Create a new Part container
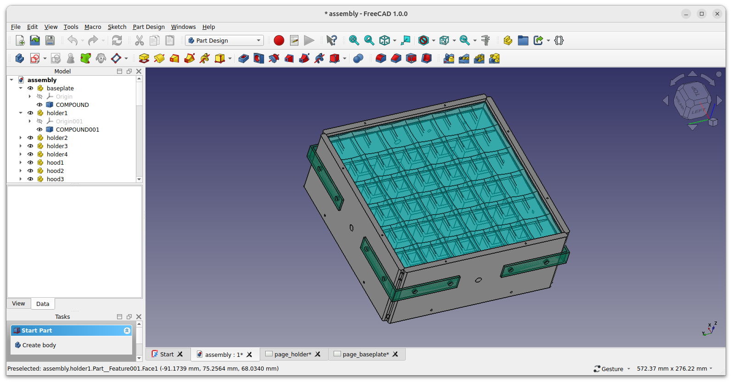 tap(508, 40)
